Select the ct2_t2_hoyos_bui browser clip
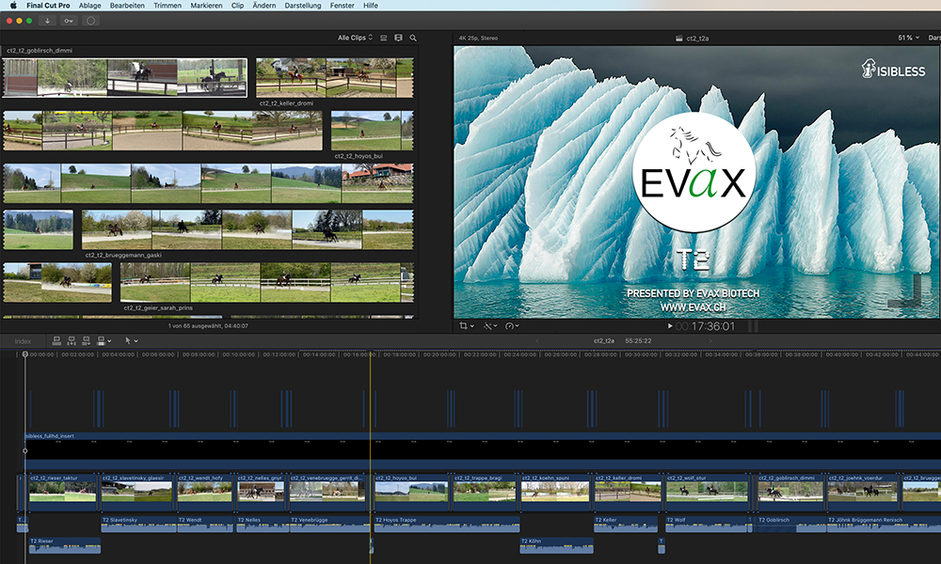Image resolution: width=941 pixels, height=564 pixels. 372,131
